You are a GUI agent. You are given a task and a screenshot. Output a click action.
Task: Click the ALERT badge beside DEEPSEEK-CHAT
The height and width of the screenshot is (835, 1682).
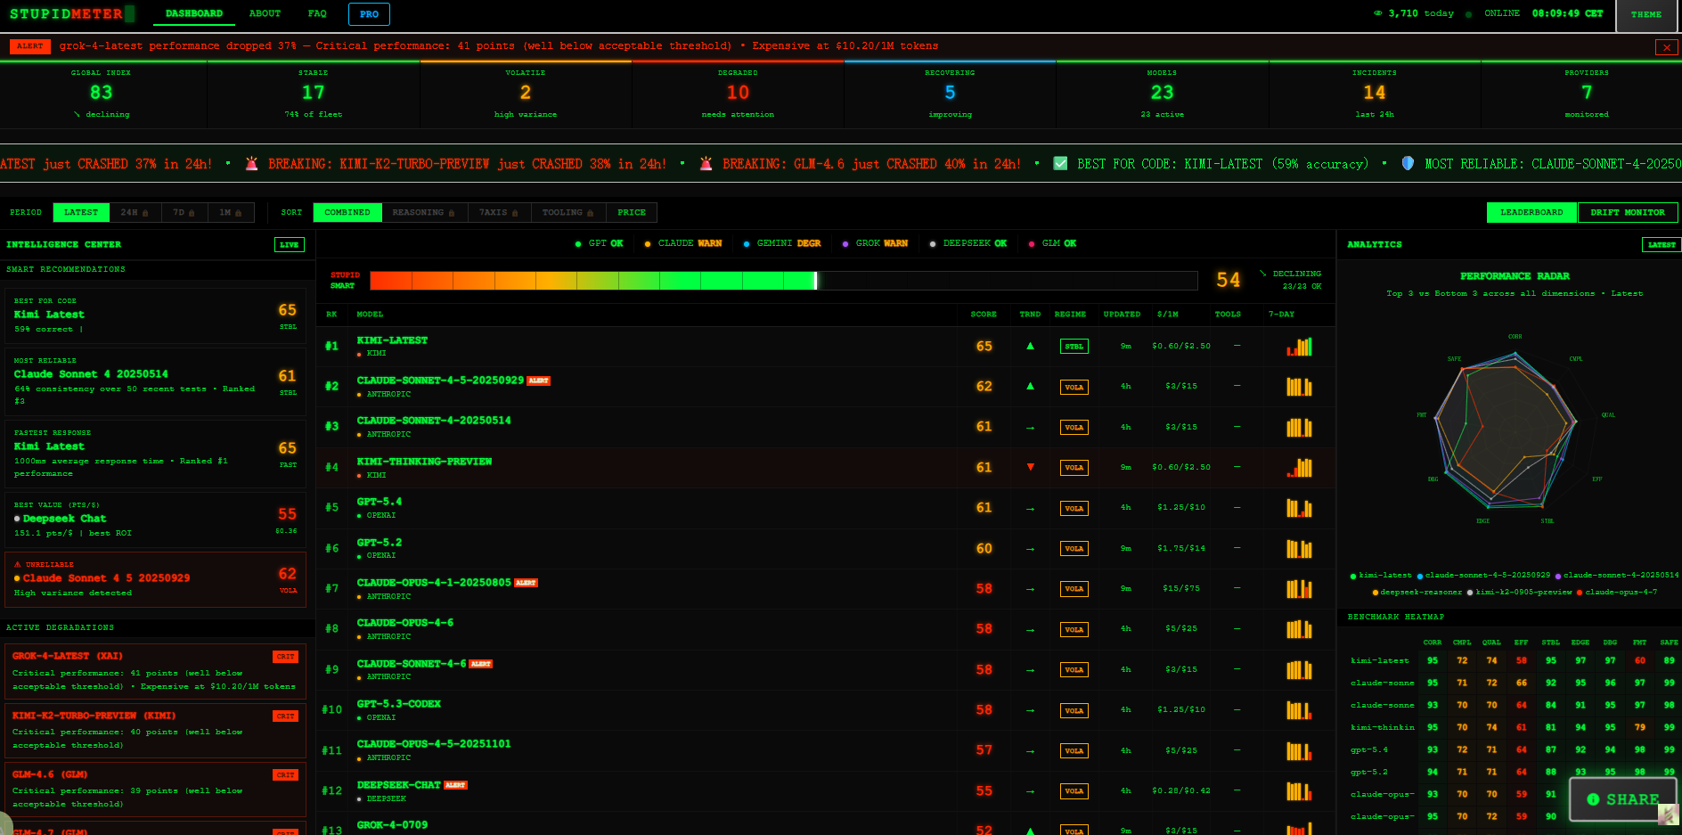click(x=455, y=785)
